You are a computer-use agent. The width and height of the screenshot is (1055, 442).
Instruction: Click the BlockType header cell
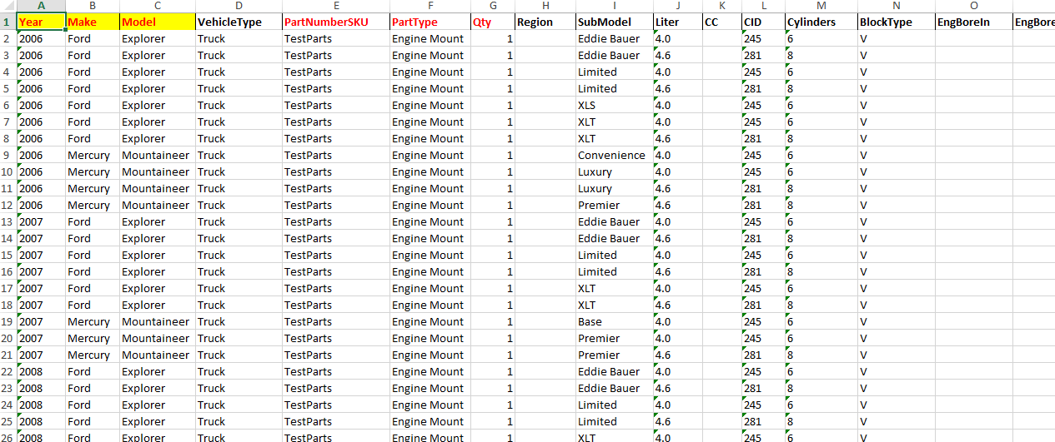tap(897, 22)
